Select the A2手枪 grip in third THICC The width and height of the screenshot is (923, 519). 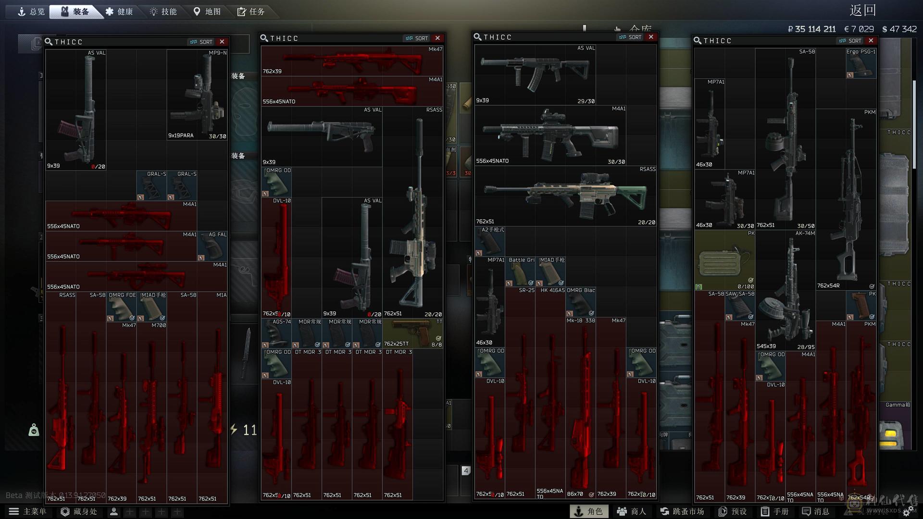click(x=490, y=241)
